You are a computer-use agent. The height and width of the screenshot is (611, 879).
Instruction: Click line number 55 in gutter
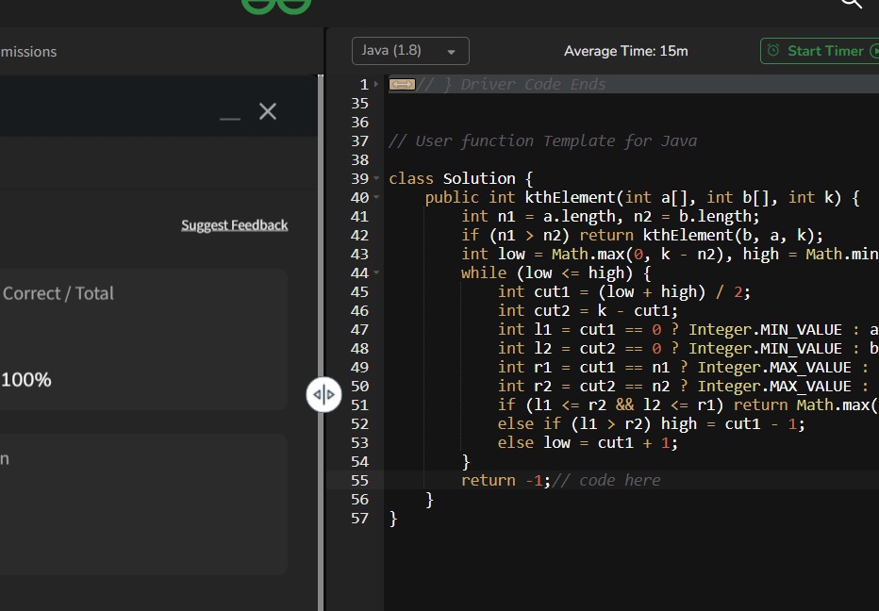click(x=359, y=480)
